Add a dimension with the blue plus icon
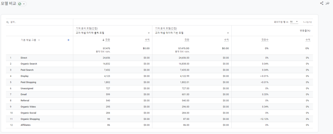Image resolution: width=333 pixels, height=134 pixels. click(68, 40)
